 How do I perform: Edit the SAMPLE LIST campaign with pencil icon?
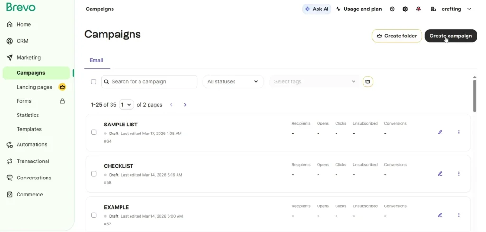pyautogui.click(x=440, y=133)
